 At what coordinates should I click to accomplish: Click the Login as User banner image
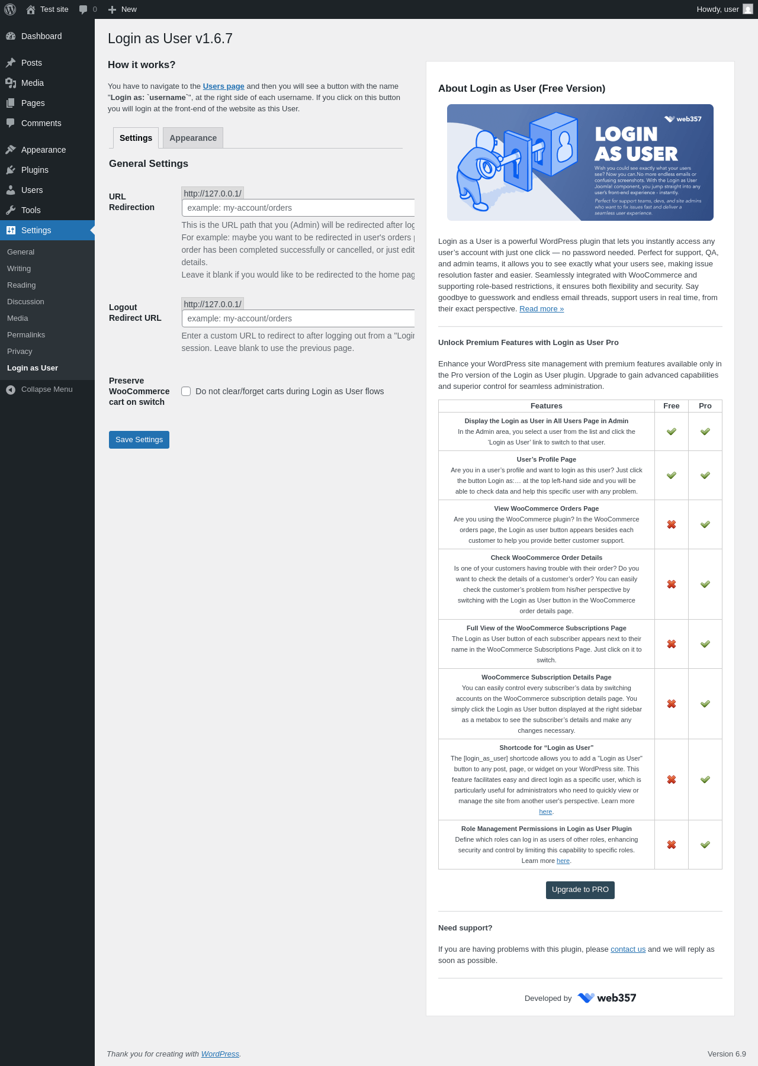point(580,163)
